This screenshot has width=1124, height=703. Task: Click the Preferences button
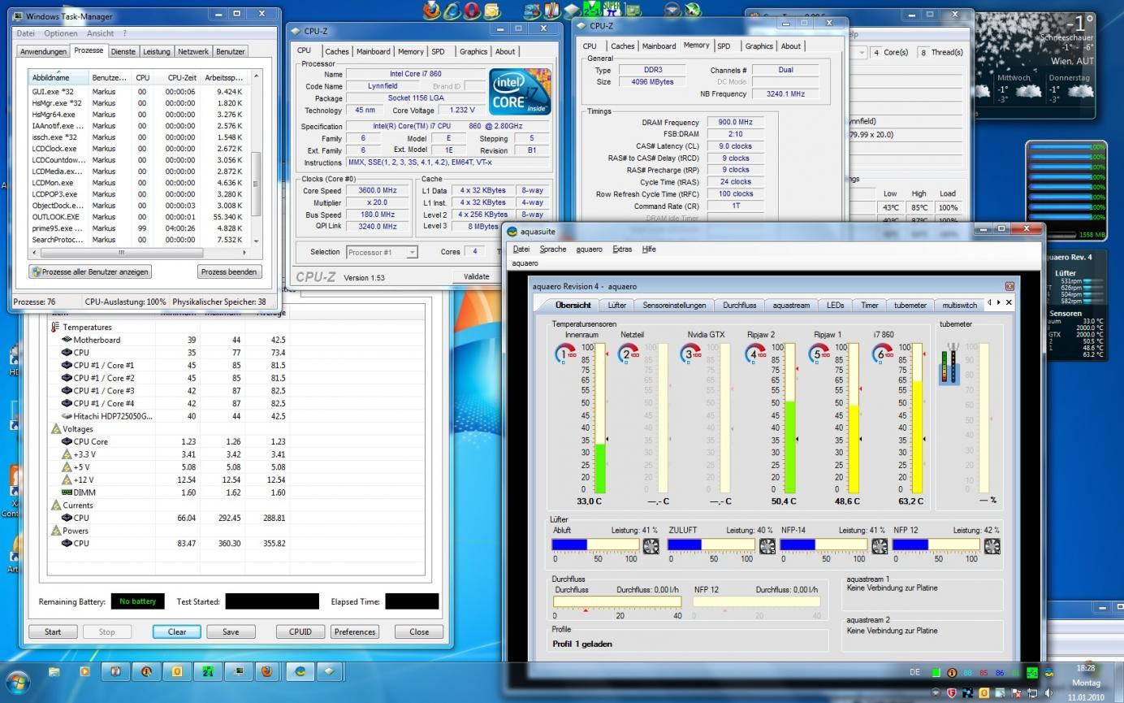tap(355, 631)
